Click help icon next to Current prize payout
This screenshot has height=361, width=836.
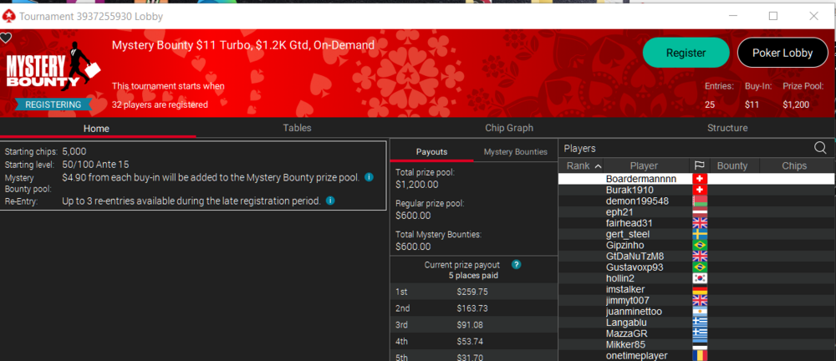pyautogui.click(x=516, y=264)
